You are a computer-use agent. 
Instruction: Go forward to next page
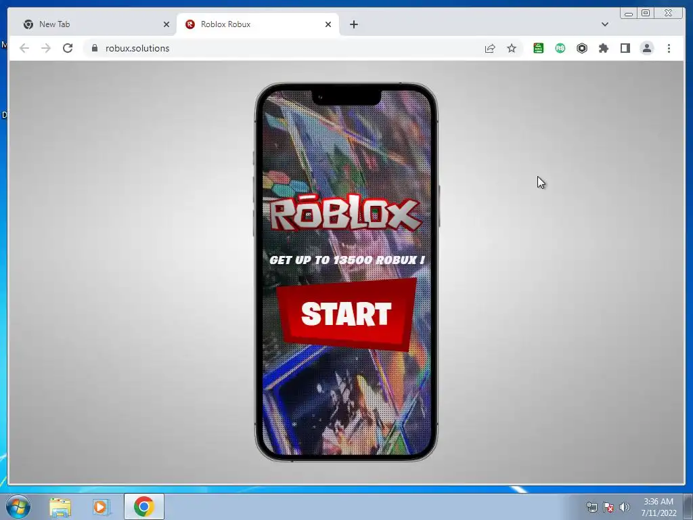[x=46, y=48]
